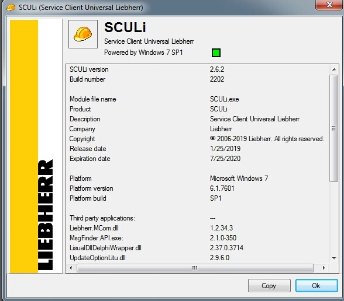This screenshot has width=344, height=301.
Task: Select build number value '2202'
Action: [x=217, y=79]
